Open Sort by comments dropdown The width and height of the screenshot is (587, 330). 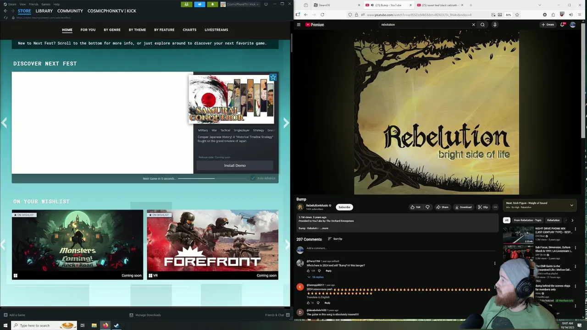click(335, 239)
